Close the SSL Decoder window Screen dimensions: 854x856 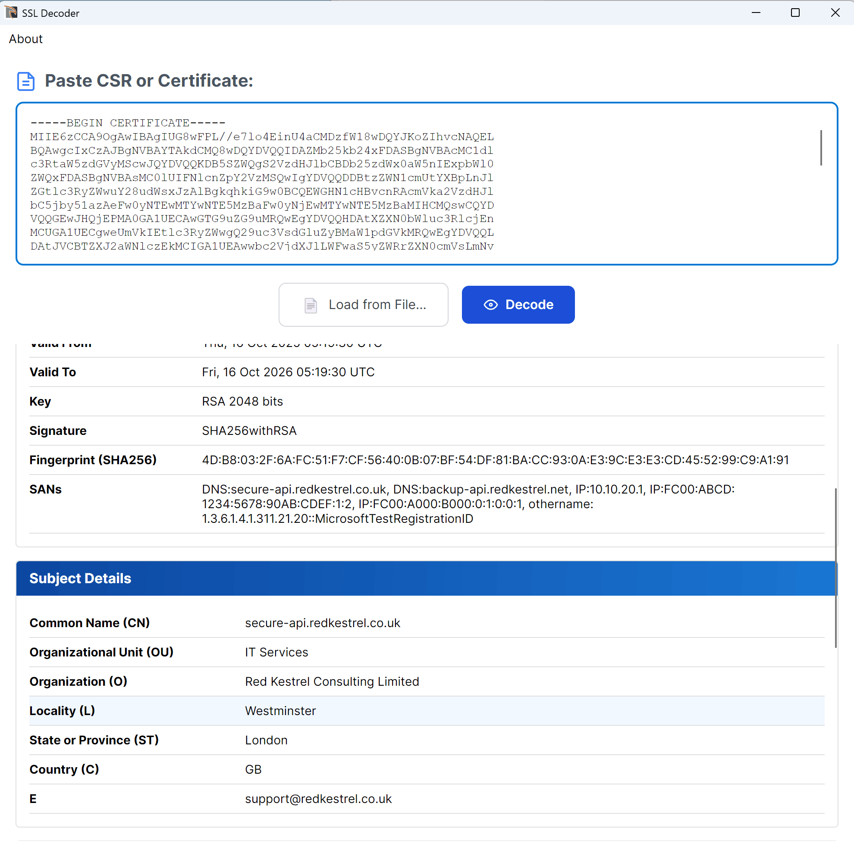835,12
